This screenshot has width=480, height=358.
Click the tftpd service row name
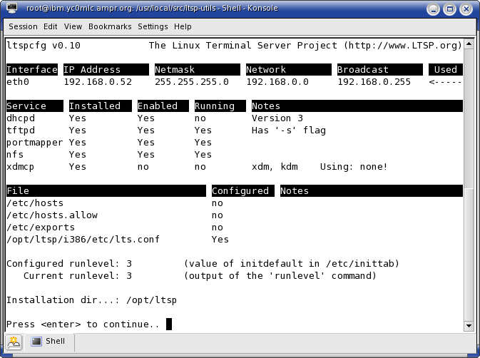tap(21, 131)
